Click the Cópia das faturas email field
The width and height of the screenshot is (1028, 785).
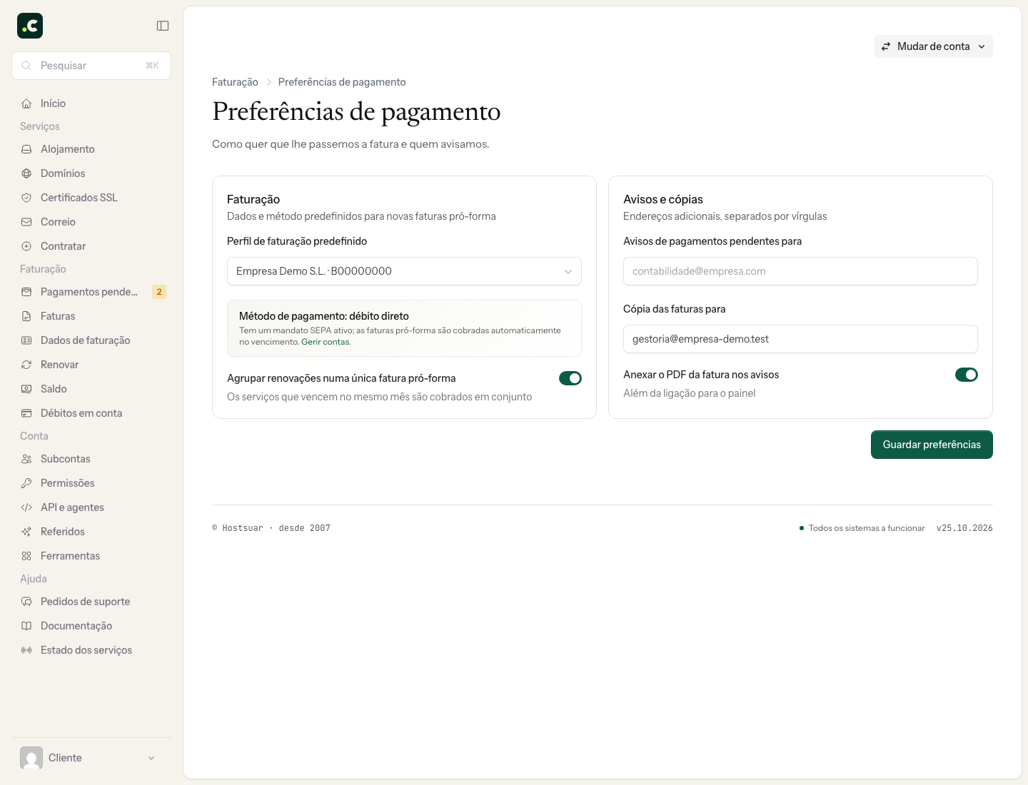pos(800,339)
